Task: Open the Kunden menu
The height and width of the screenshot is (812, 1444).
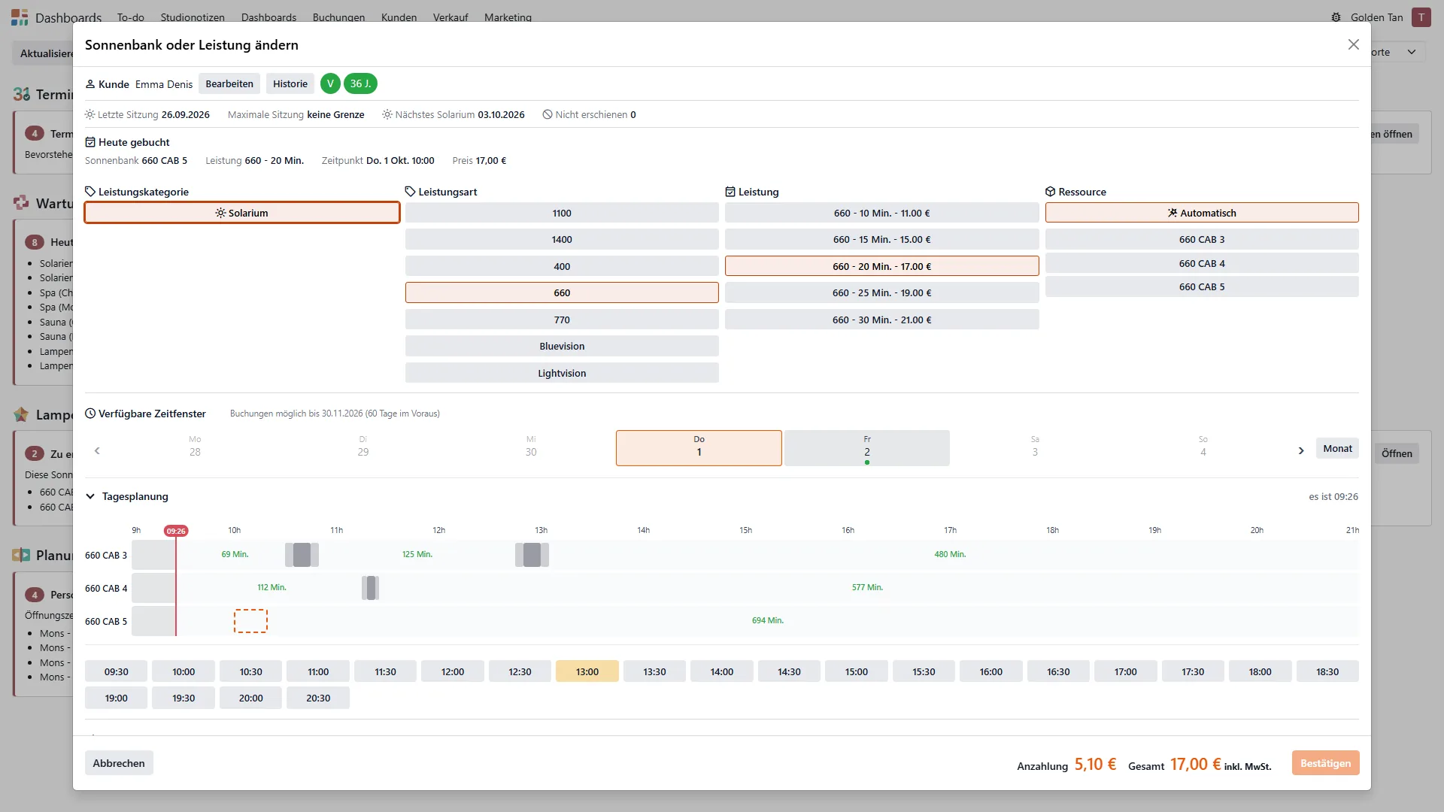Action: [399, 17]
